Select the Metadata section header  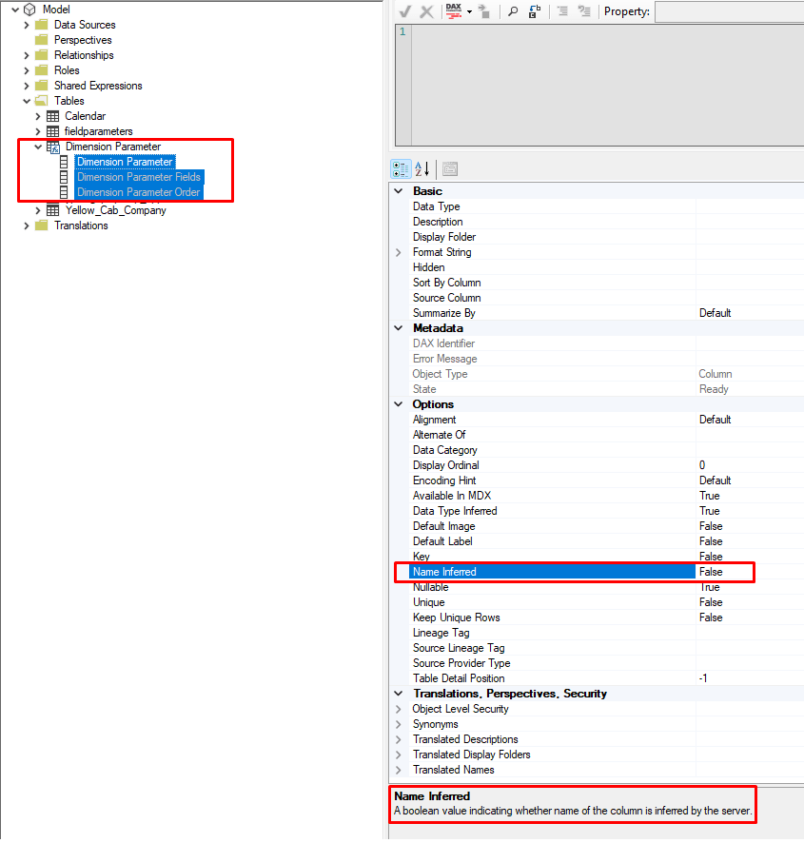click(x=438, y=327)
